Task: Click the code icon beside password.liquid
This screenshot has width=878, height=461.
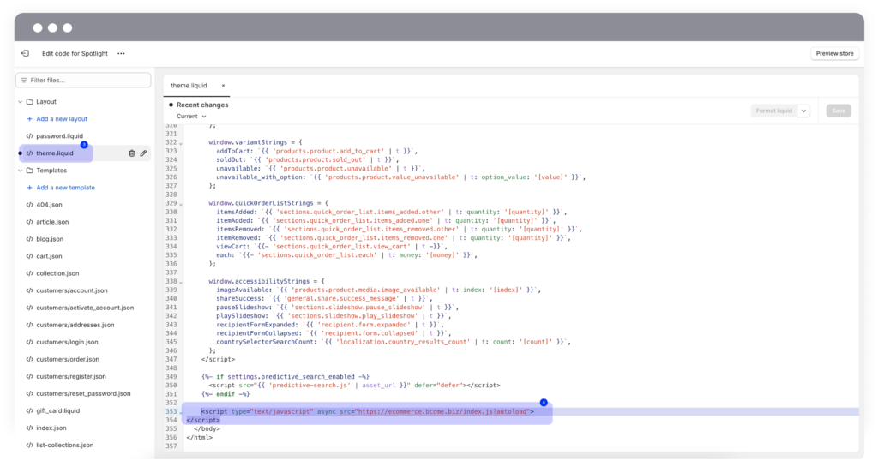Action: point(30,136)
